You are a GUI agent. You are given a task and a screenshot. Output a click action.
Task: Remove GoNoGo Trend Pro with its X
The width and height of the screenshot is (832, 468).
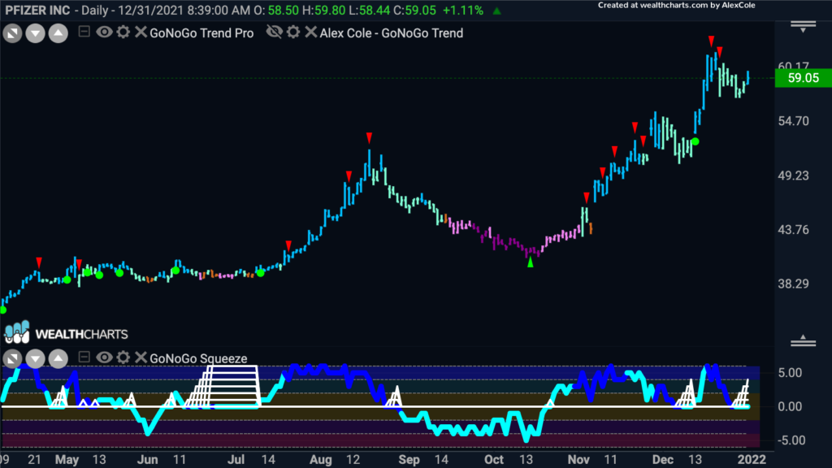coord(141,32)
